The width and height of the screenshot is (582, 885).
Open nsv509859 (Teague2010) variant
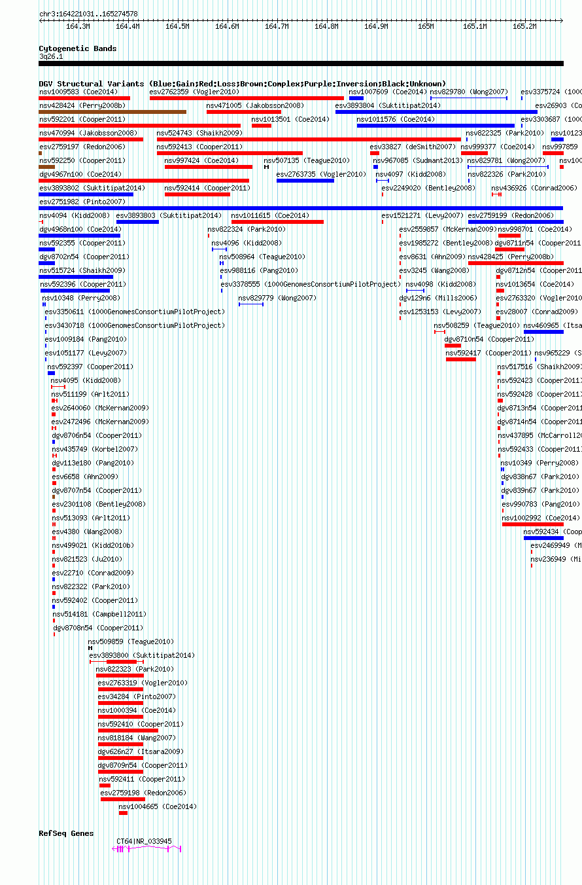pos(131,641)
